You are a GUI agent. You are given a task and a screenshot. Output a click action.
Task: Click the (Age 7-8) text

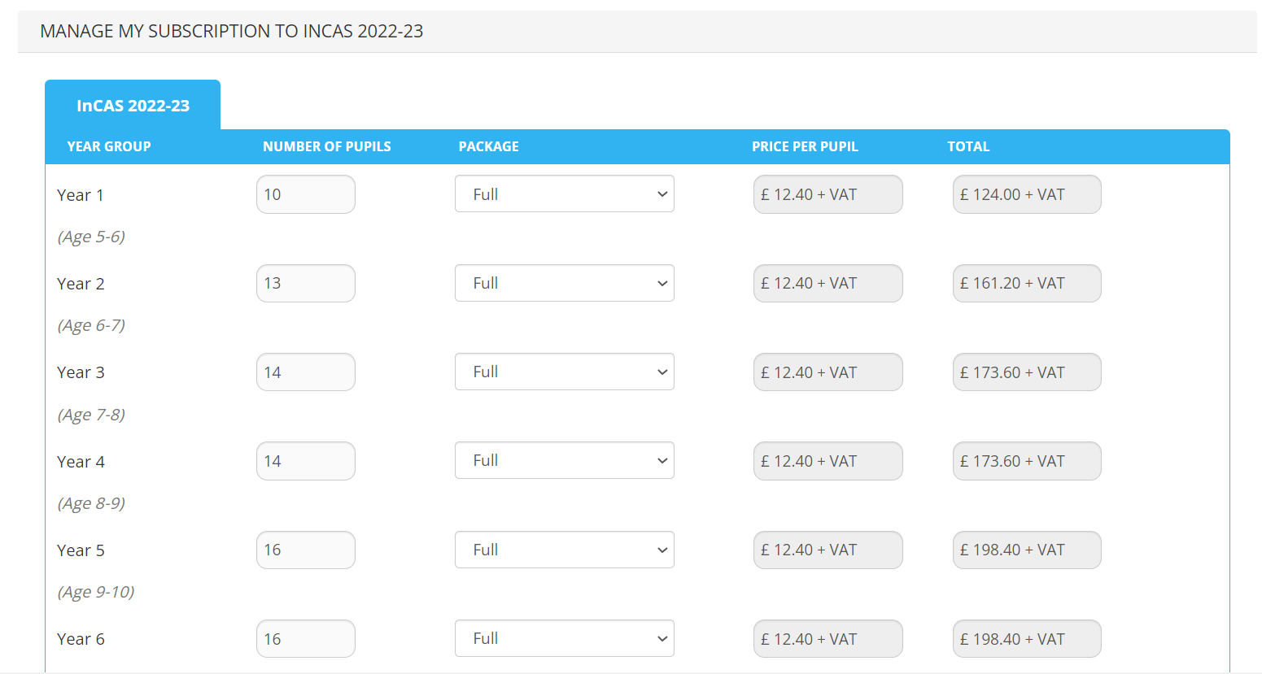(x=91, y=415)
